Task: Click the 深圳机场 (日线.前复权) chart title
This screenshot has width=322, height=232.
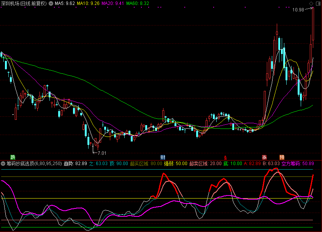Action: [x=24, y=3]
